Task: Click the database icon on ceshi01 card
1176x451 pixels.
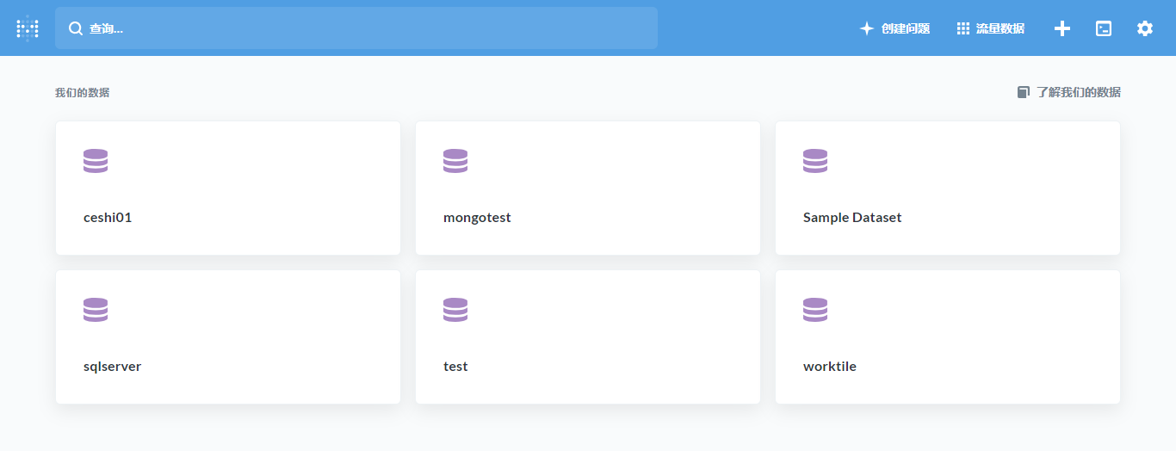Action: (96, 161)
